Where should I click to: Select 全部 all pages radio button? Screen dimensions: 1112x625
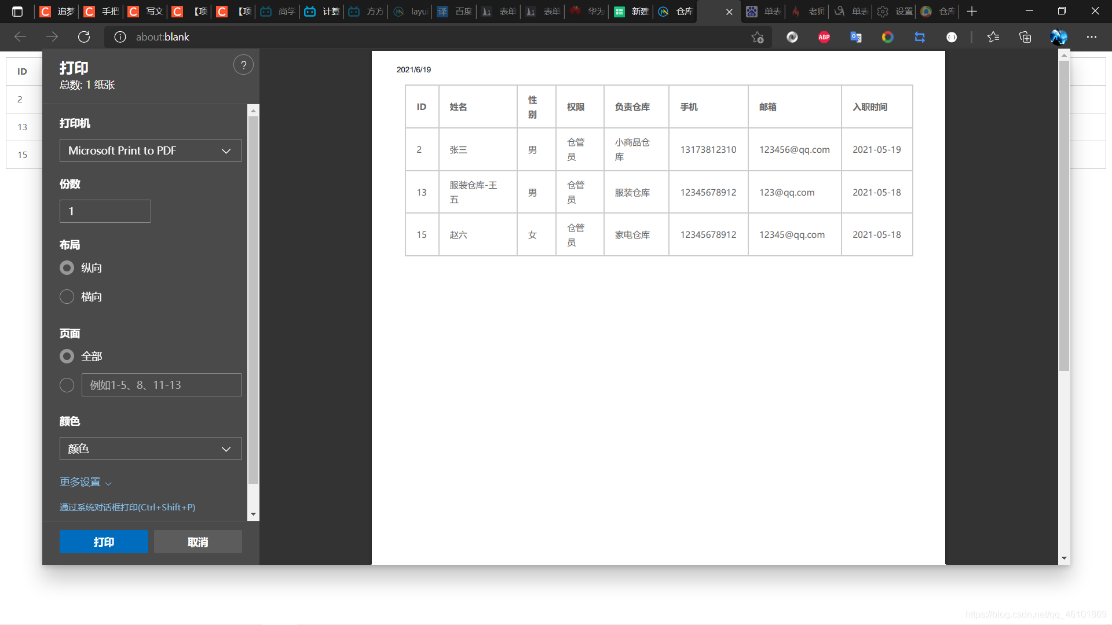[67, 356]
